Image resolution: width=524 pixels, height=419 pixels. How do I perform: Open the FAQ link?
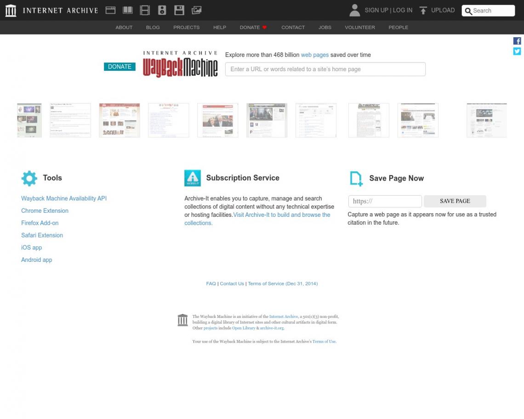point(211,283)
